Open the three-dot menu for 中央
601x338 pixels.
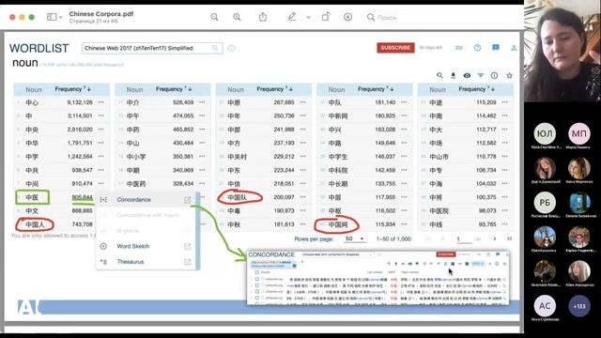click(x=100, y=130)
